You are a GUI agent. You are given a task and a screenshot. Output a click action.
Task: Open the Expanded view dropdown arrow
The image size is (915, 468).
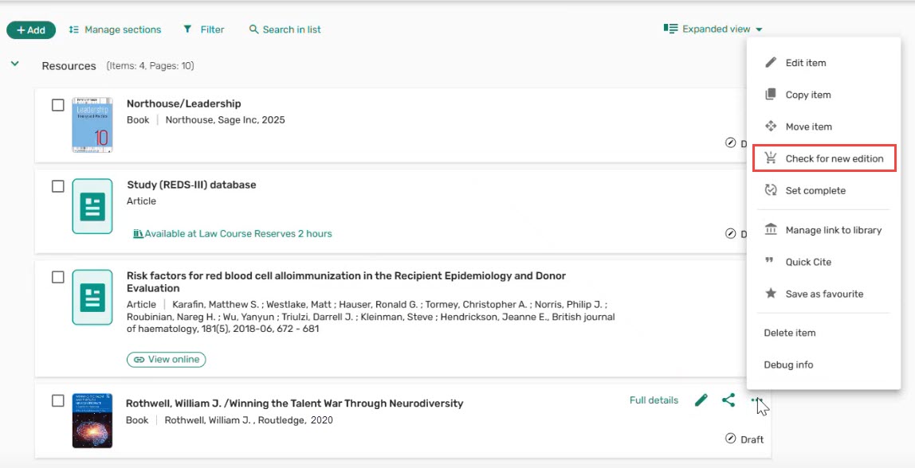point(759,29)
